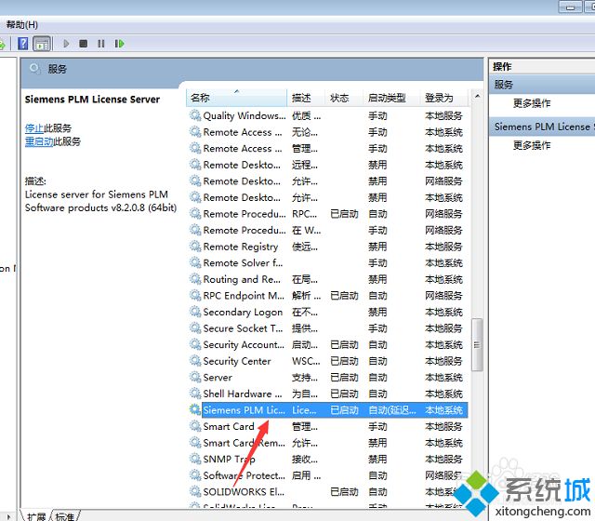This screenshot has height=521, width=595.
Task: Select the Security Center service name
Action: (237, 361)
